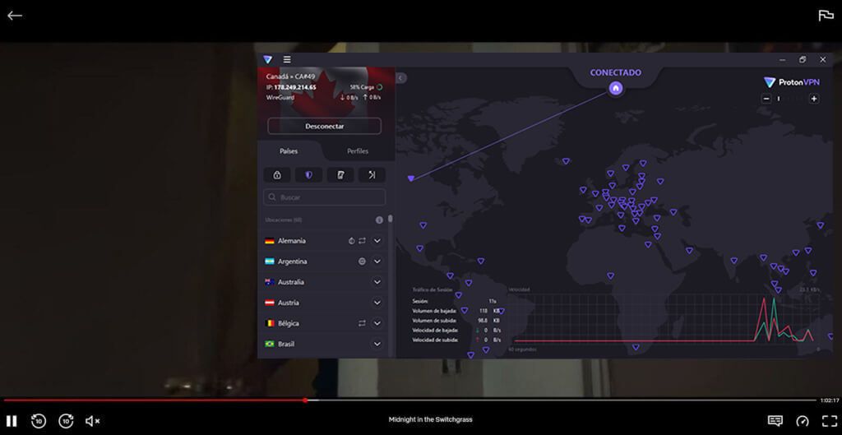
Task: Click the Volumen de bajada label
Action: (x=434, y=311)
